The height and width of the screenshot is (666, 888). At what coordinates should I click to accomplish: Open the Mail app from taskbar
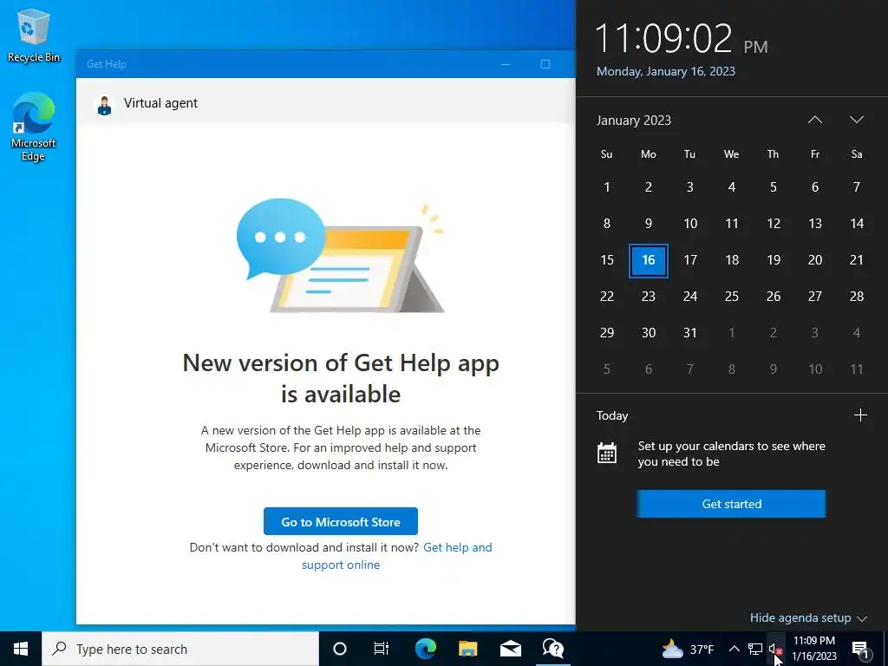(510, 649)
